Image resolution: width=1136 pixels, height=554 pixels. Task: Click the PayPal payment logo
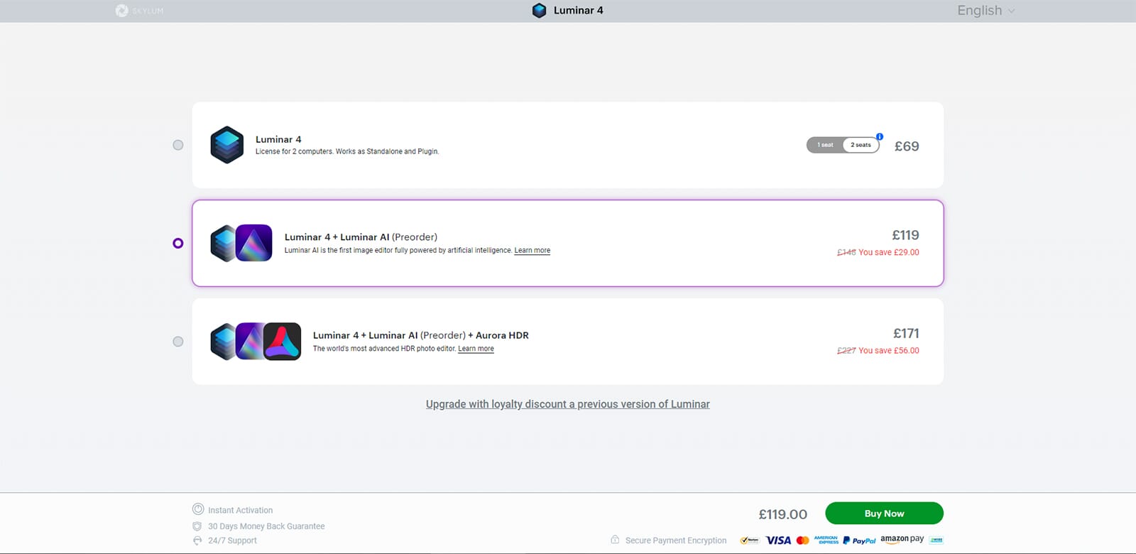point(859,541)
